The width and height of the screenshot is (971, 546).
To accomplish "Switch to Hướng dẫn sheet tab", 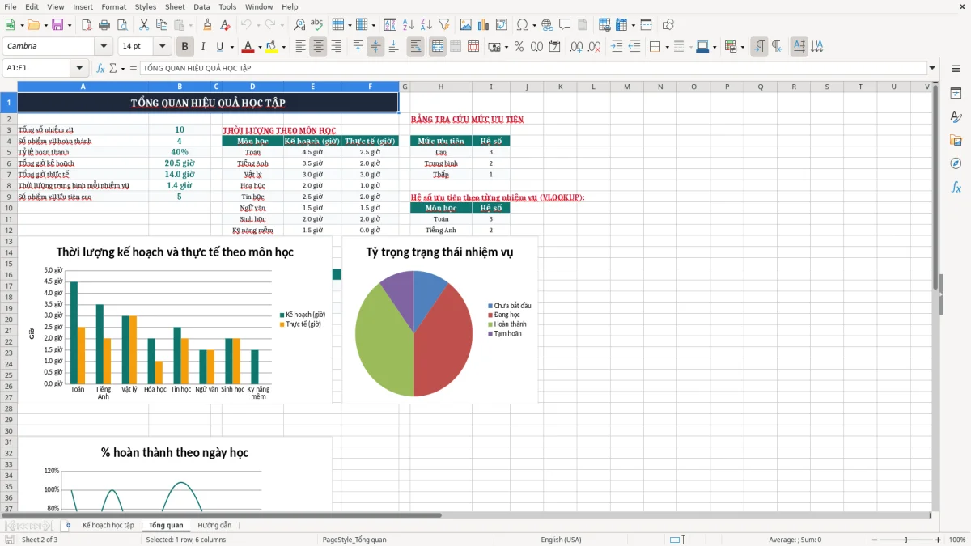I will pos(214,525).
